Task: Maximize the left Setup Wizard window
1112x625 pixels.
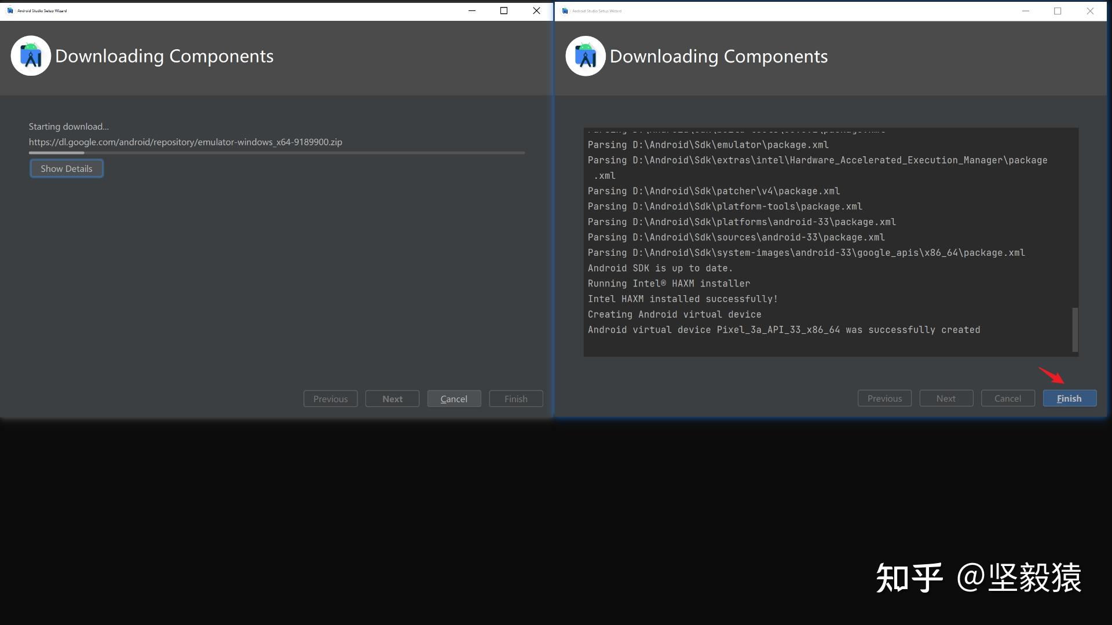Action: [504, 10]
